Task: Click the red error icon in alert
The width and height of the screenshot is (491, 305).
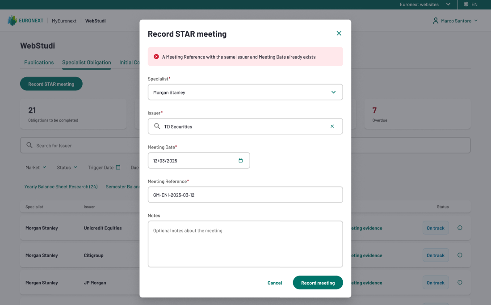Action: point(156,57)
